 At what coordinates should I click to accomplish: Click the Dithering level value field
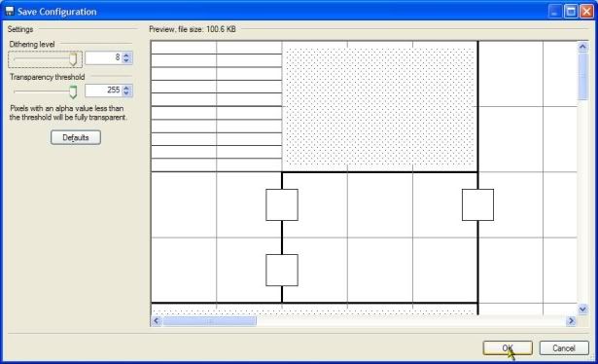click(x=103, y=57)
